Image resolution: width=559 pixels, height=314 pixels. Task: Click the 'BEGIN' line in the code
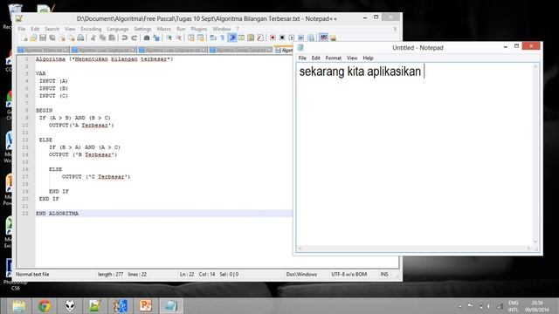45,111
